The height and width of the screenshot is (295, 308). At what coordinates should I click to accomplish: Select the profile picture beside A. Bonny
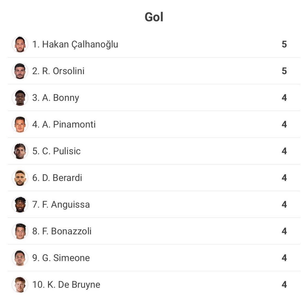(20, 98)
